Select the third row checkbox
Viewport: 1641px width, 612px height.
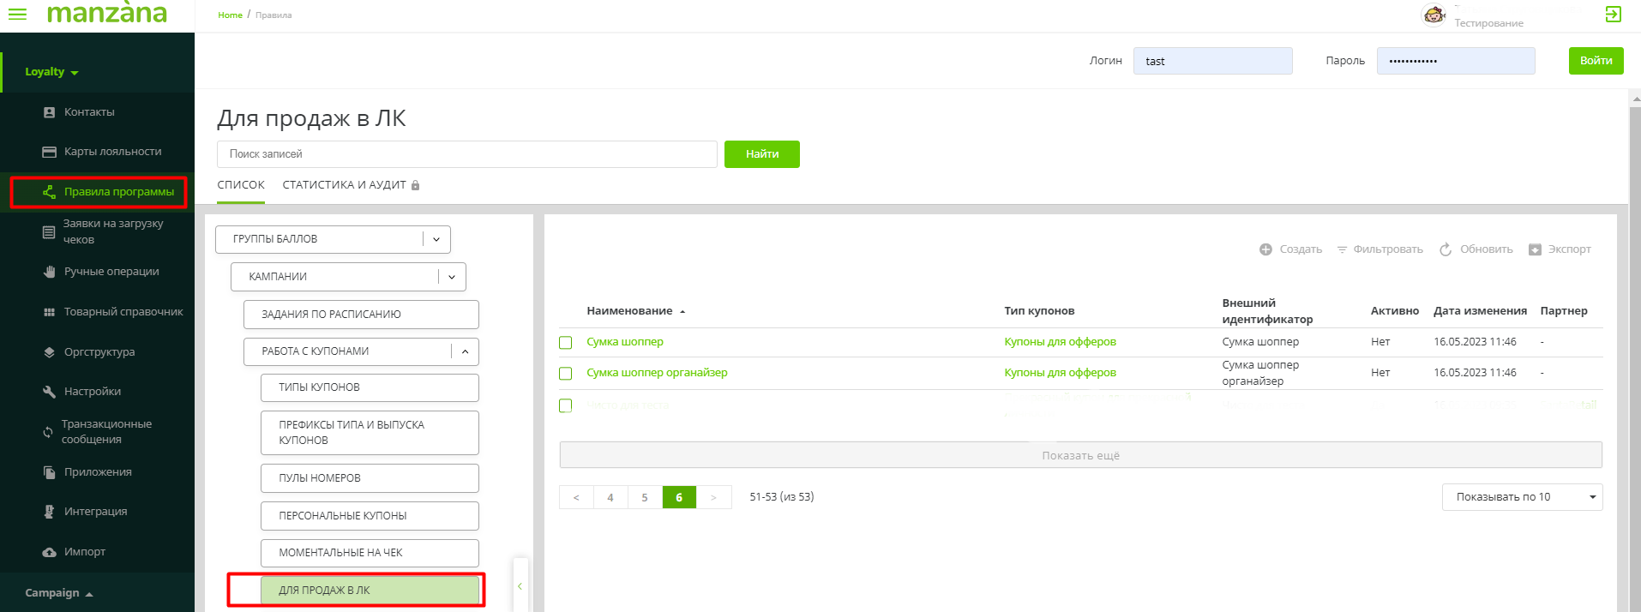566,405
